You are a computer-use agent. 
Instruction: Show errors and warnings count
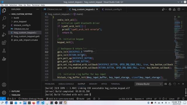click(x=11, y=99)
